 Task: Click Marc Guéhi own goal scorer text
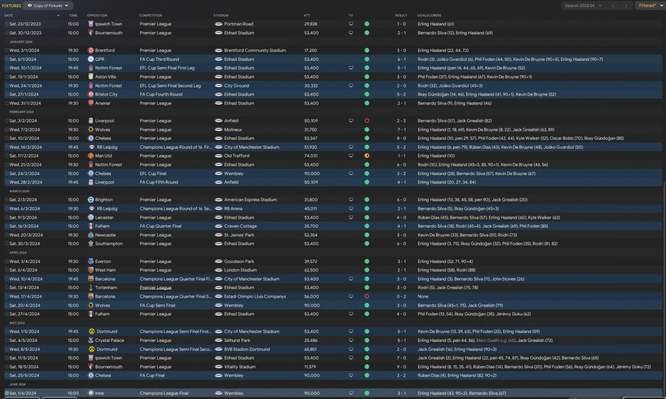[x=496, y=340]
